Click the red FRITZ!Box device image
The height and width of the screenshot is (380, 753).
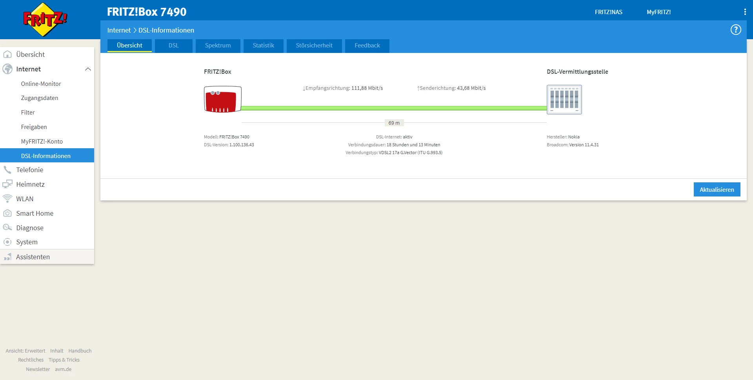pyautogui.click(x=223, y=99)
